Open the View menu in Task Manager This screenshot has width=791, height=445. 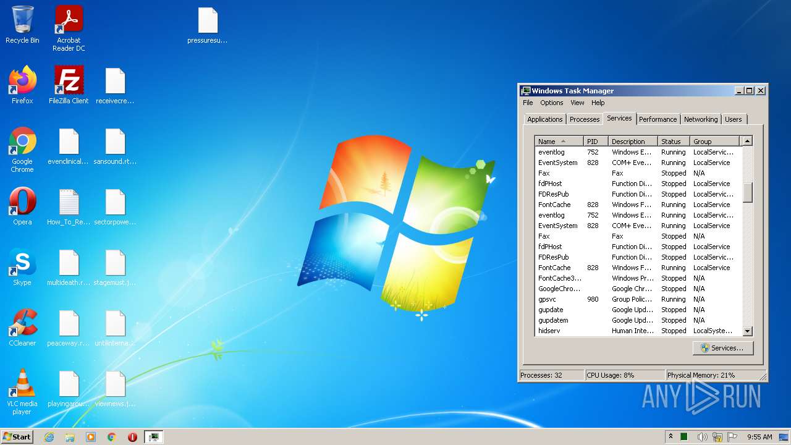coord(577,103)
